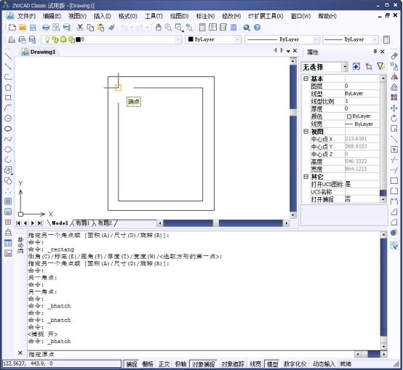Click the Cut scissors icon

(80, 27)
